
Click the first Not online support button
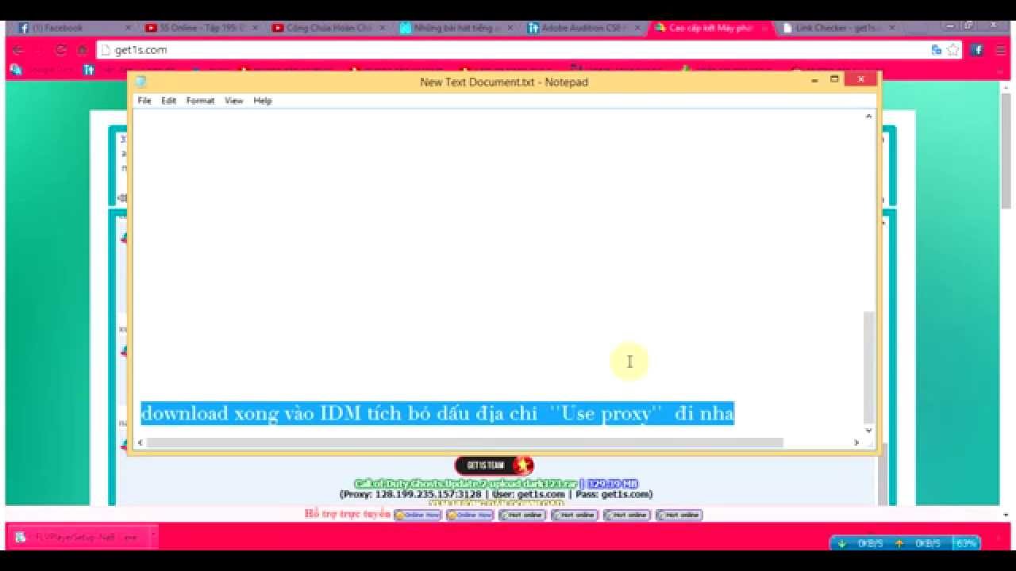tap(522, 515)
